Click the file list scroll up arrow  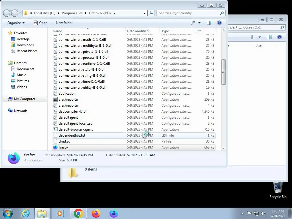pyautogui.click(x=224, y=30)
